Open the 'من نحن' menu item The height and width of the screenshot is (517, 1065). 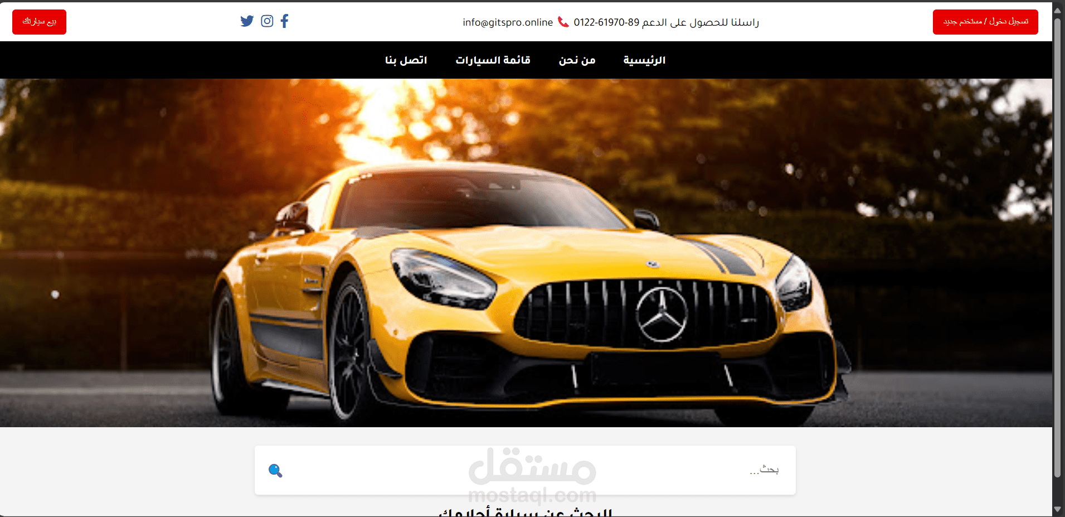point(577,60)
